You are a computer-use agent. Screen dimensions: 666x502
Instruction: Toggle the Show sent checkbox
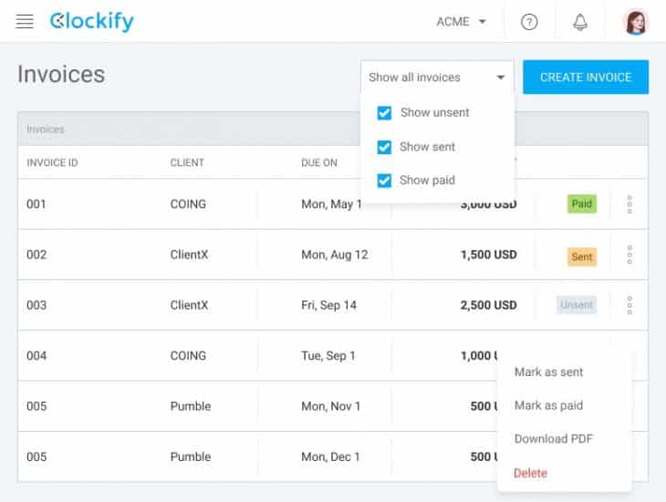pyautogui.click(x=384, y=147)
